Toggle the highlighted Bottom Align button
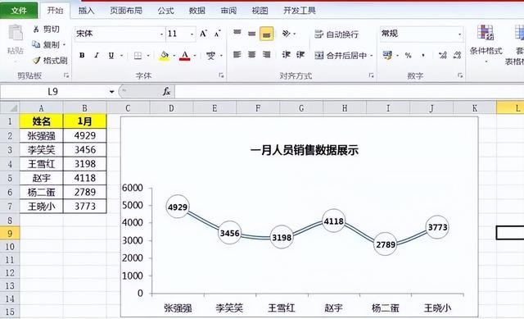This screenshot has height=319, width=524. pos(266,34)
